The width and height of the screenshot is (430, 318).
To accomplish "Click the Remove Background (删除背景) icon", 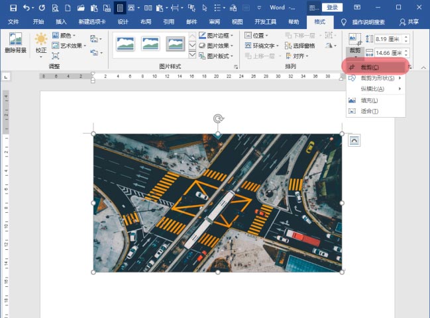I will (15, 41).
